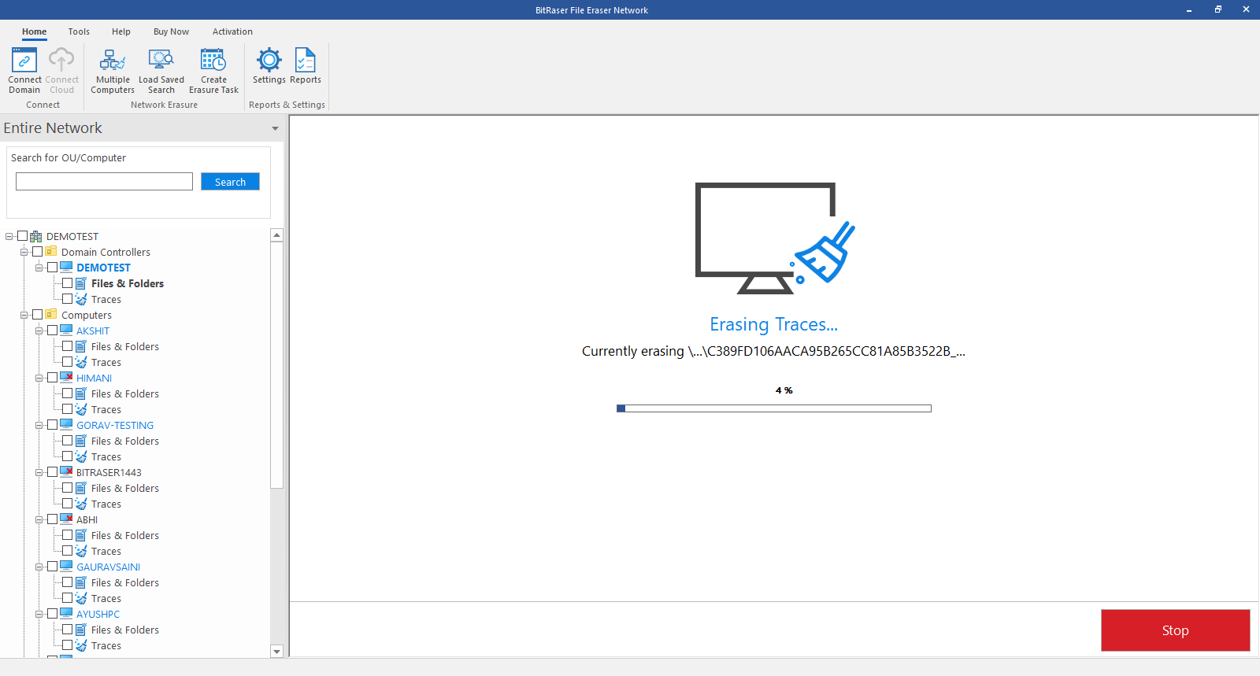Image resolution: width=1260 pixels, height=676 pixels.
Task: Open the Help ribbon tab
Action: [x=121, y=31]
